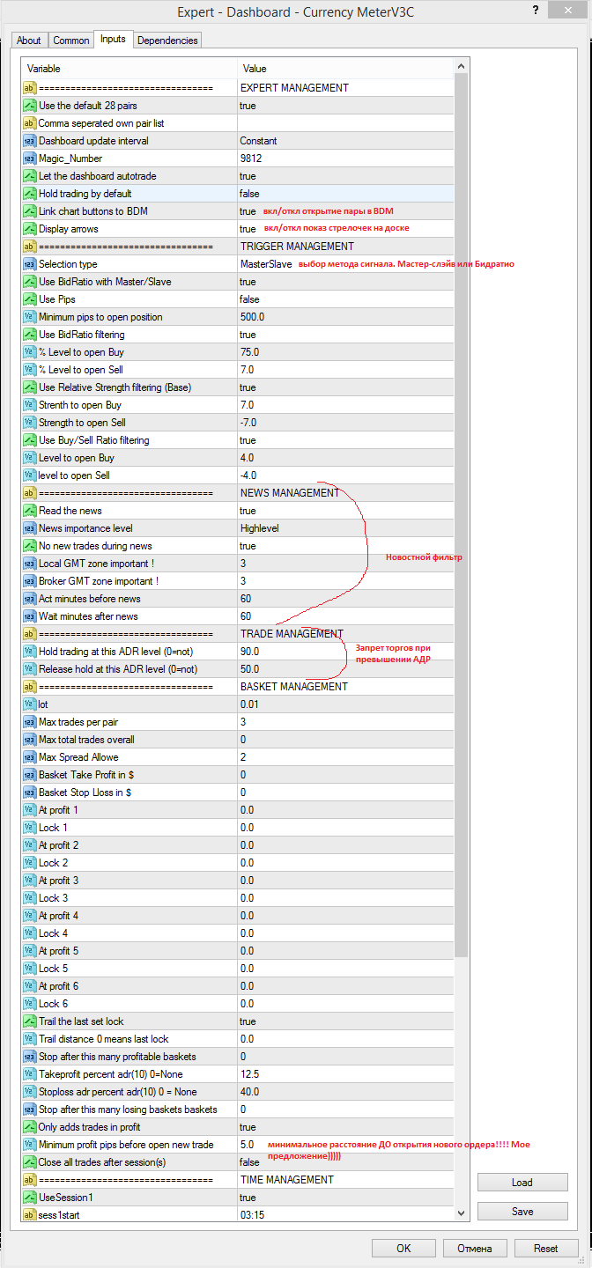This screenshot has height=1268, width=592.
Task: Click the icon beside 'Display arrows'
Action: point(29,229)
